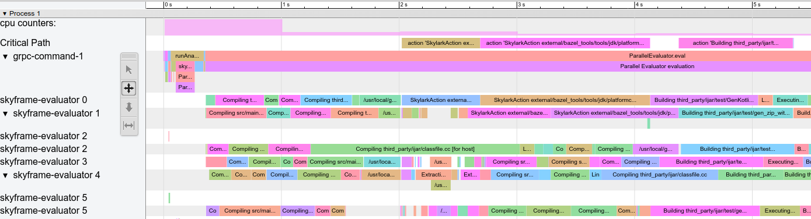This screenshot has height=219, width=811.
Task: Select SkylarkAction jdk/platformc... slice in evaluator 0
Action: click(565, 100)
